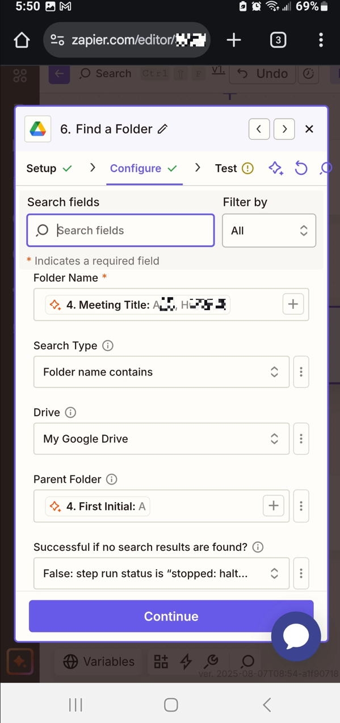Screen dimensions: 340x723
Task: Click info icon beside Parent Folder
Action: 112,479
